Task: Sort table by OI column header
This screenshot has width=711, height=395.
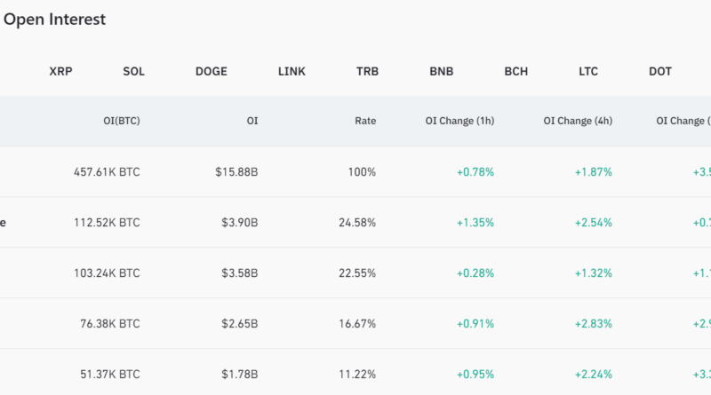Action: click(252, 121)
